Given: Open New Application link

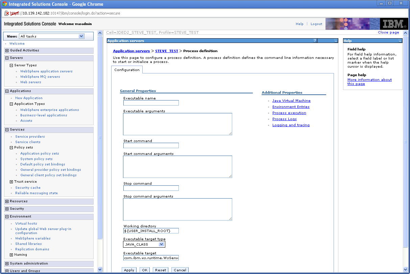Looking at the screenshot, I should 29,98.
